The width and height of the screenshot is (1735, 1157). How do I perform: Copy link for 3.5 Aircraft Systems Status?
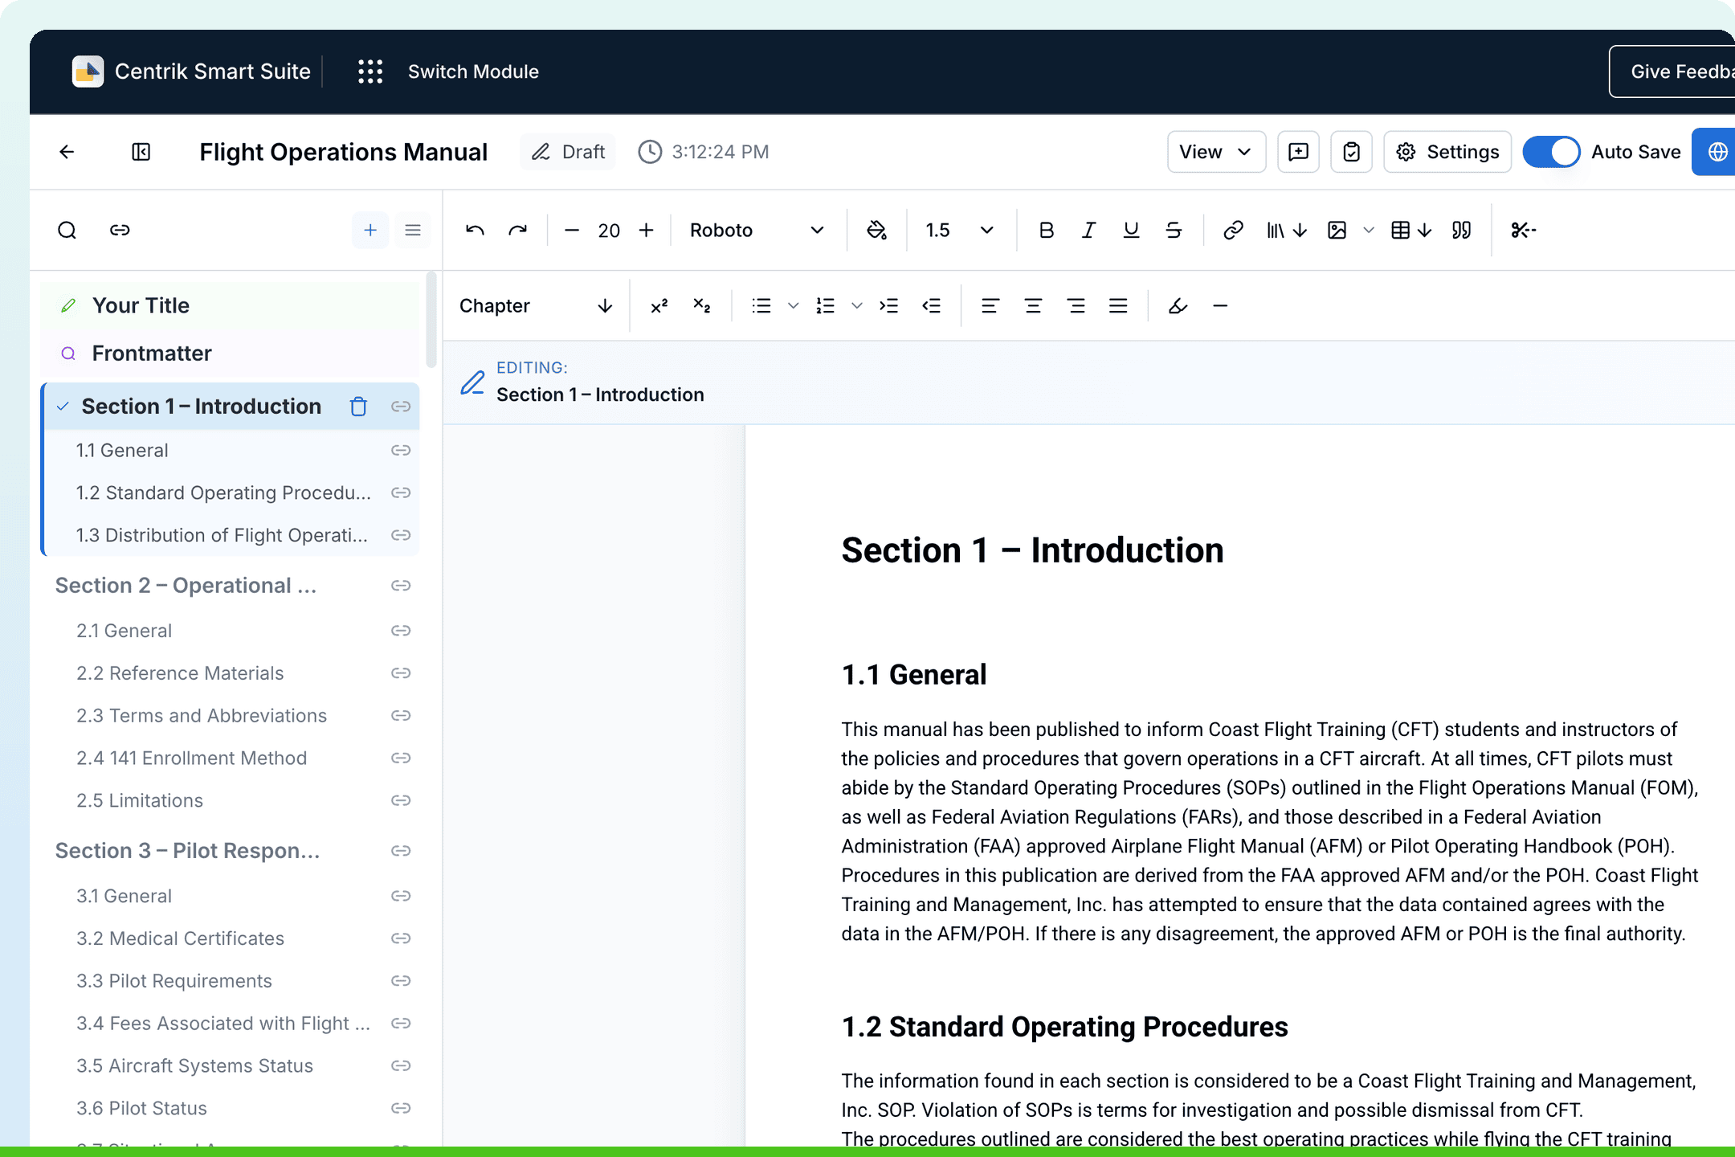pos(401,1065)
